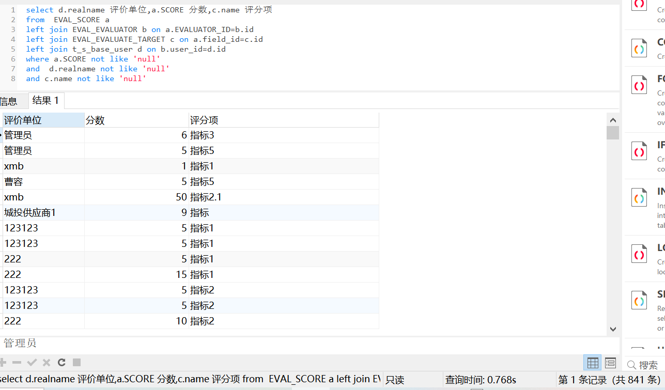Click the discard changes X icon
Viewport: 665px width, 390px height.
coord(47,363)
